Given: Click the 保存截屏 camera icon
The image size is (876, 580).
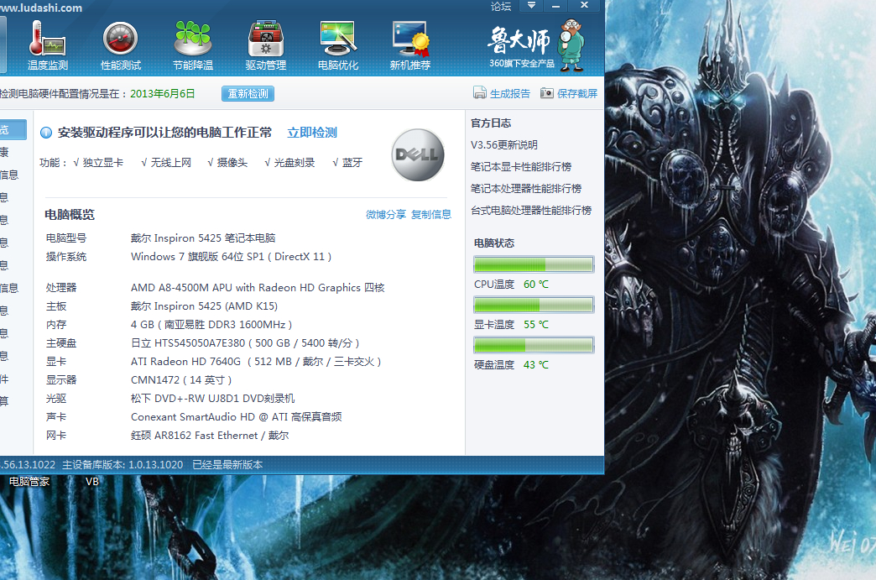Looking at the screenshot, I should point(546,93).
